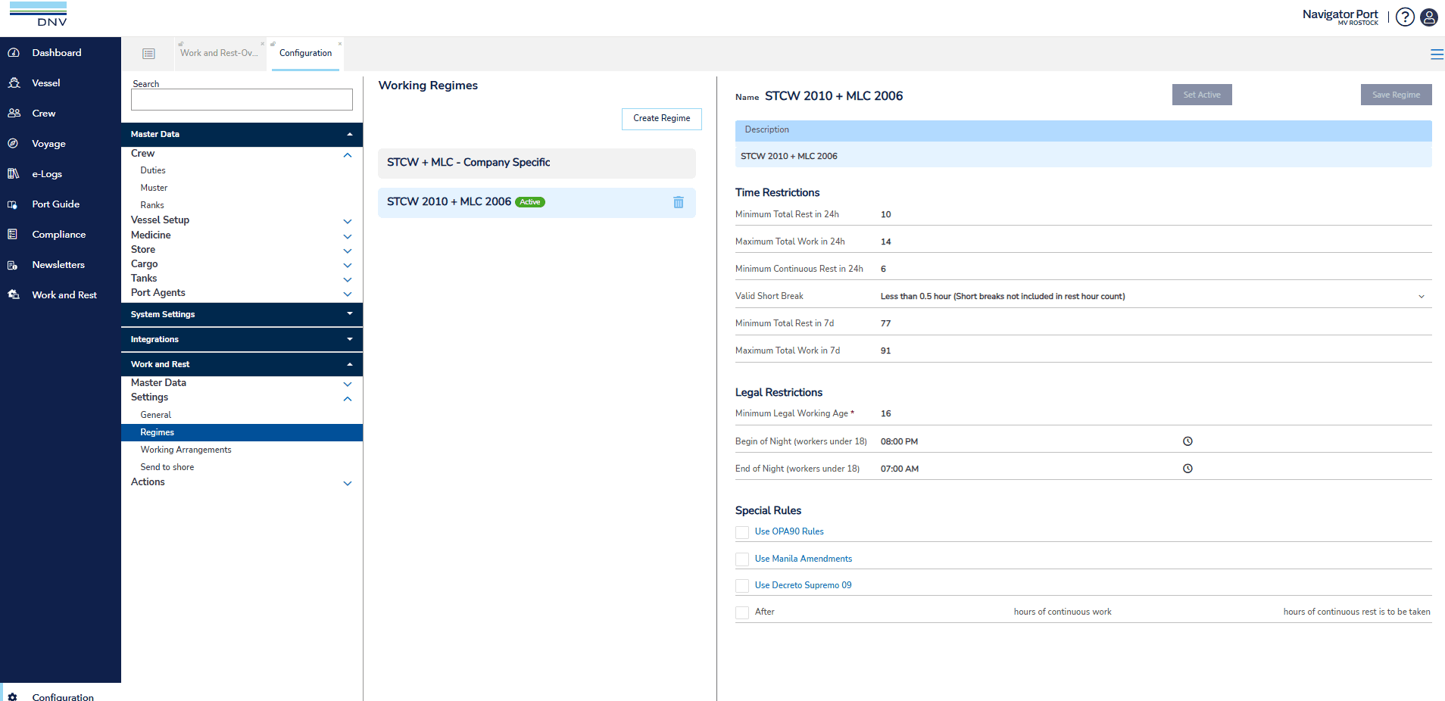Click the clock icon for End of Night
This screenshot has height=701, width=1445.
1188,469
